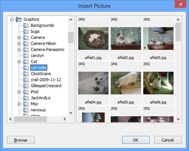
Task: Select the carolyn folder icon
Action: [26, 56]
